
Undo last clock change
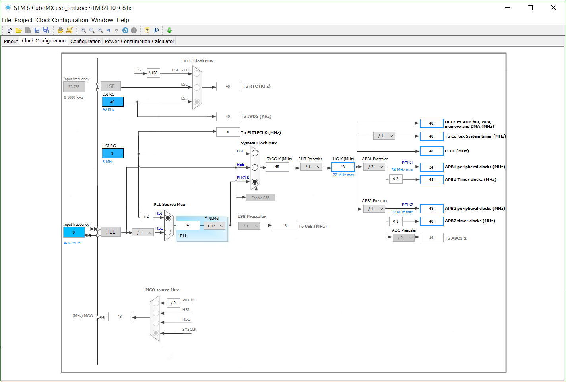pyautogui.click(x=109, y=30)
